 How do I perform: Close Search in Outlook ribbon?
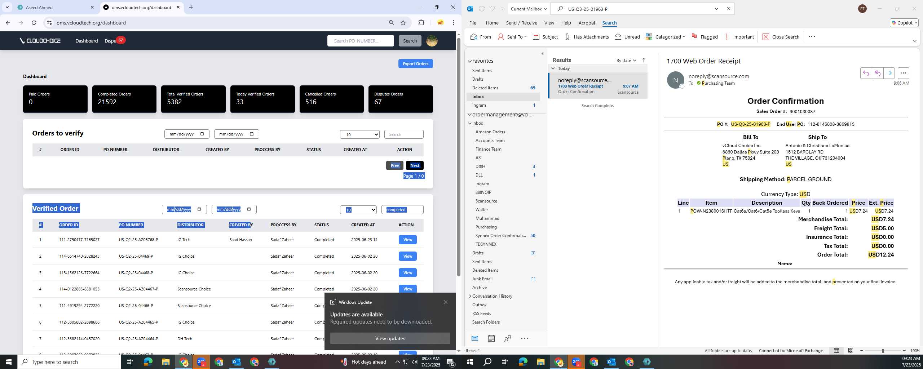(x=781, y=37)
